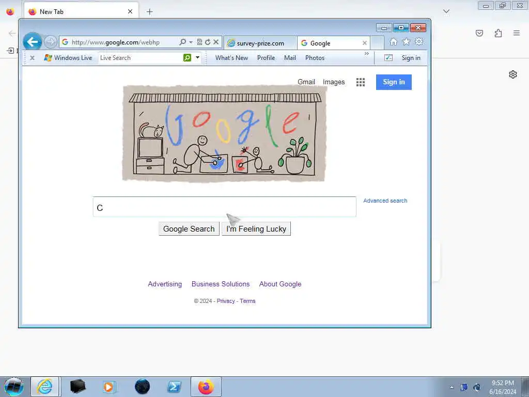
Task: Refresh the page using the address bar icon
Action: 208,42
